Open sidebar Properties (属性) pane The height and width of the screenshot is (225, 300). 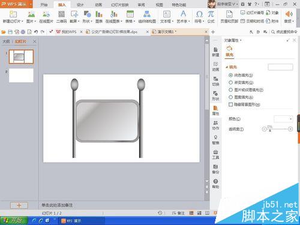click(x=215, y=110)
